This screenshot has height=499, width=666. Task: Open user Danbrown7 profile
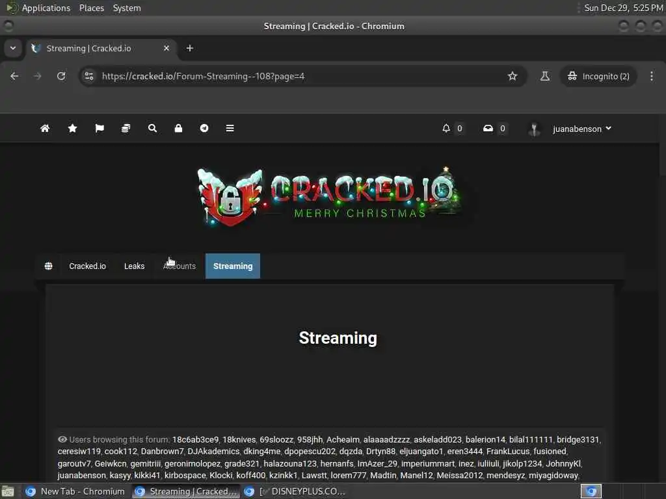click(162, 451)
